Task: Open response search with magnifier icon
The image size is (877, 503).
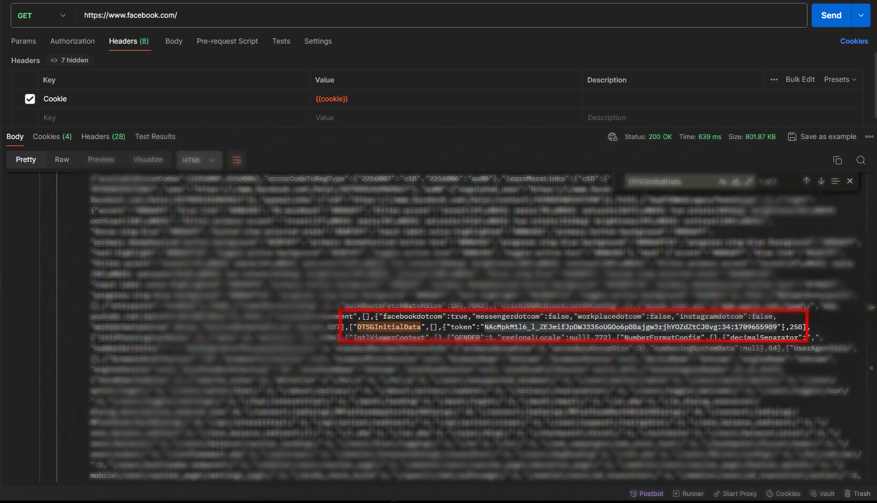Action: pyautogui.click(x=861, y=160)
